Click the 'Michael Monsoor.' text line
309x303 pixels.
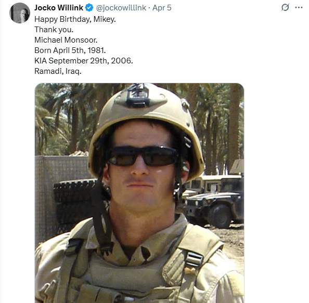click(66, 40)
